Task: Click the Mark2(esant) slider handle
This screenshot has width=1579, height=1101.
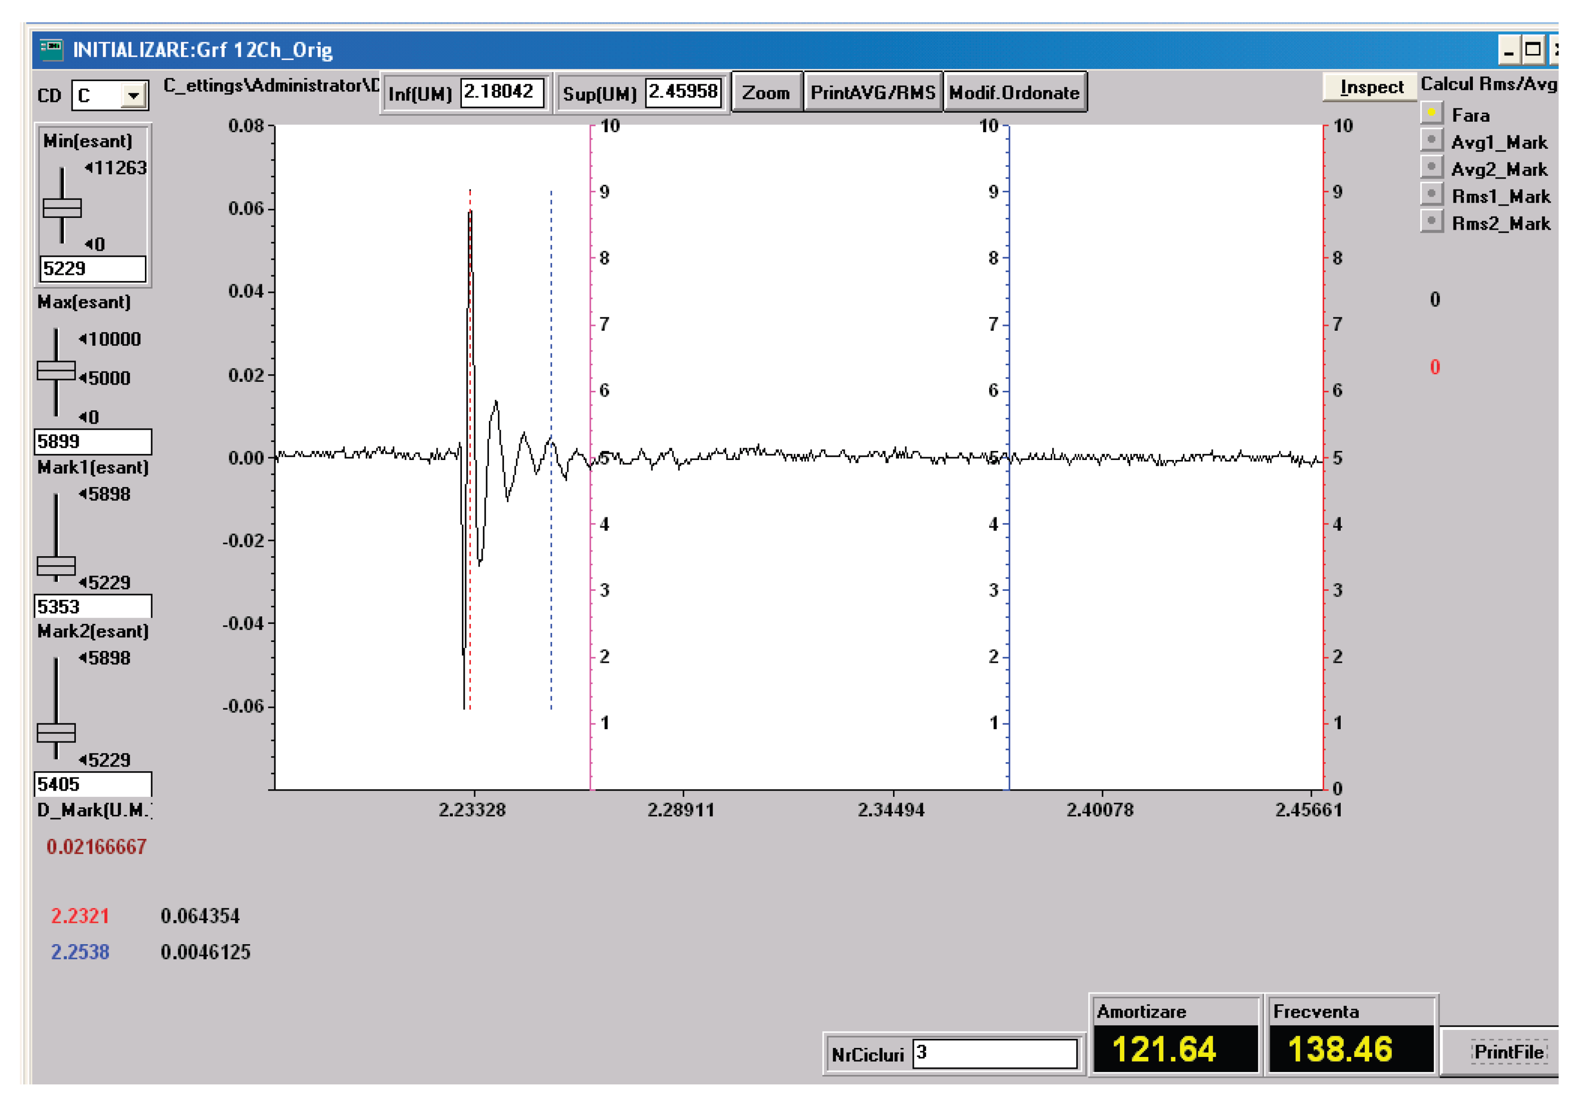Action: coord(56,732)
